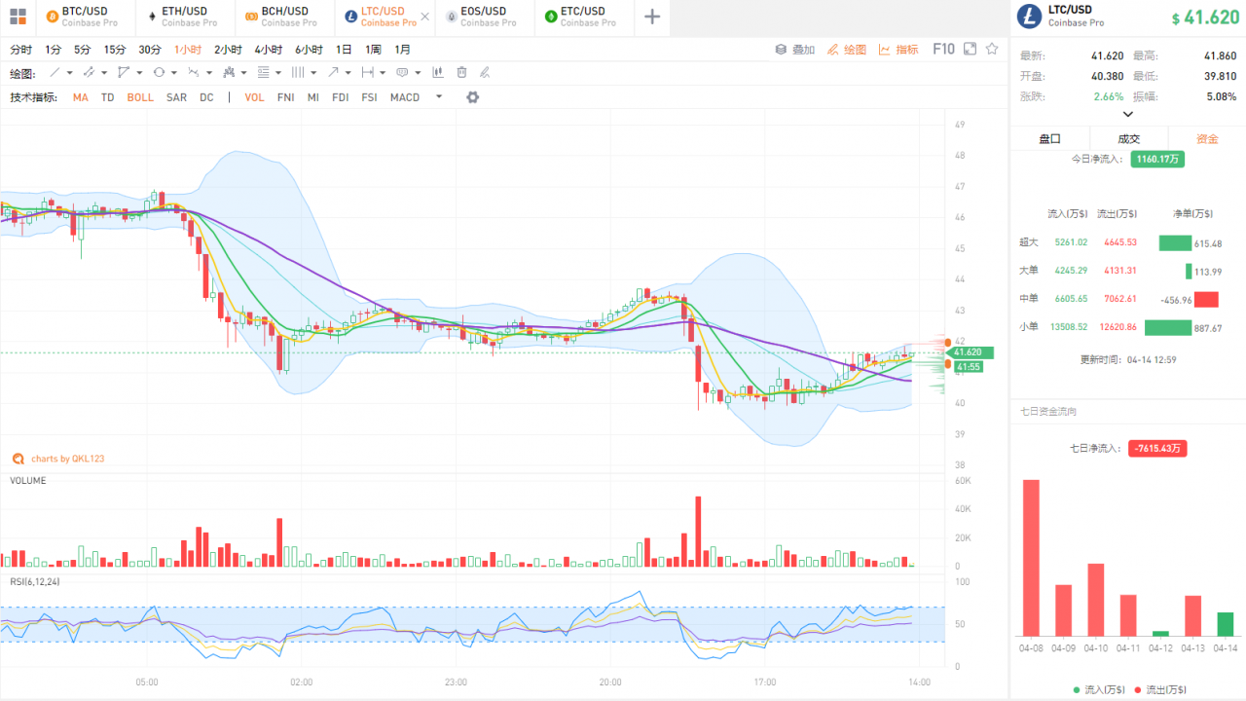Open dropdown arrow next to wave tool

pos(209,73)
